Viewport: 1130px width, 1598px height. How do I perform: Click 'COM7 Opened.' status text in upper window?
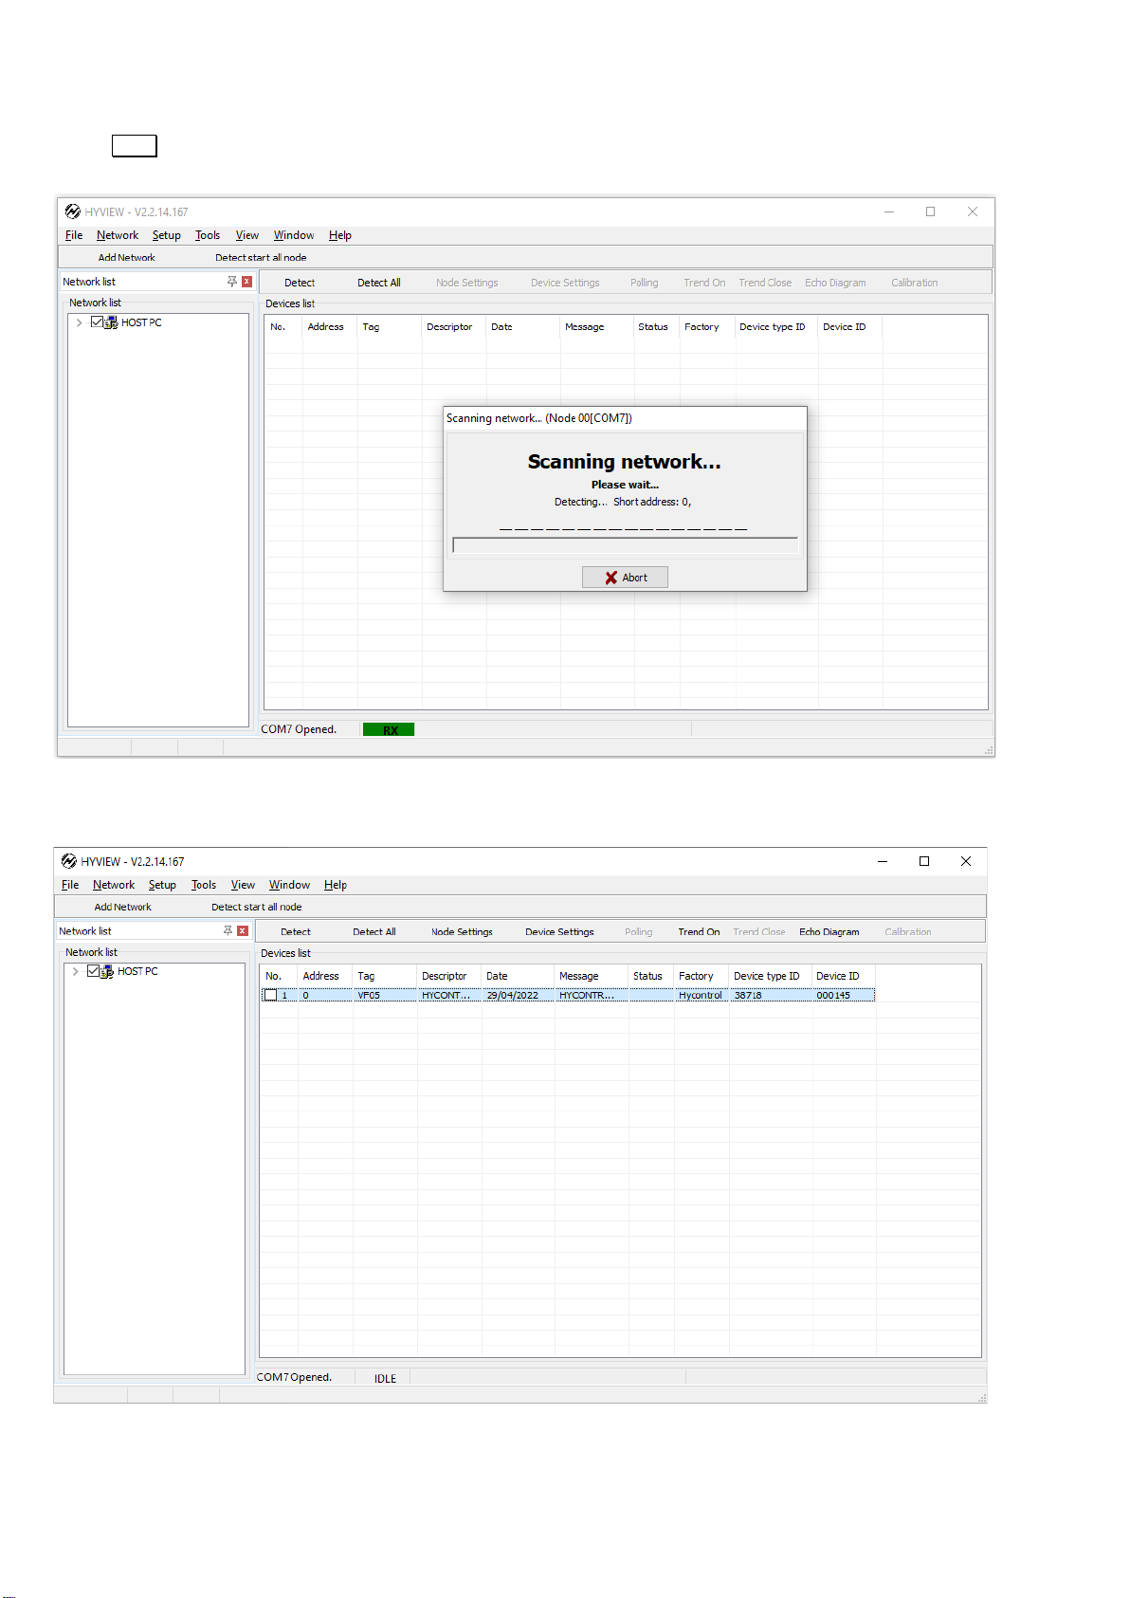click(x=299, y=729)
